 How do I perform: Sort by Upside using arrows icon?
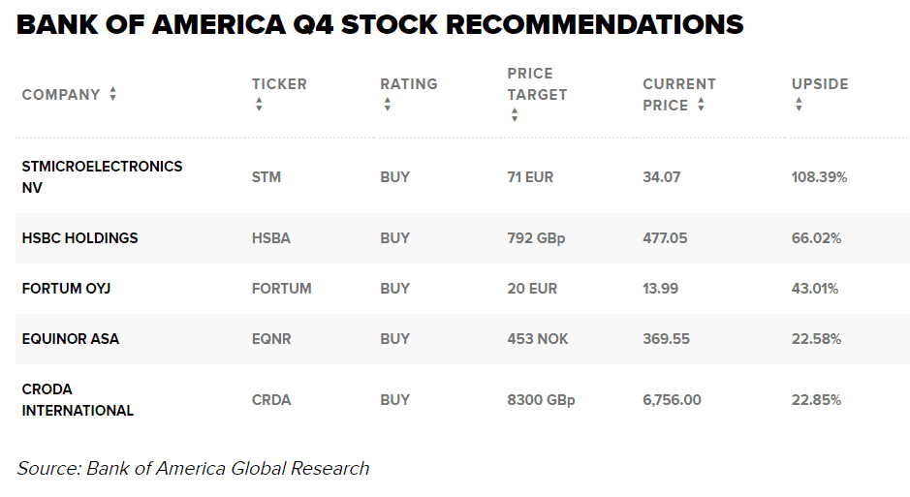coord(799,105)
